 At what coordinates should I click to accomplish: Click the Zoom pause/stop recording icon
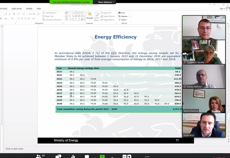coord(127,156)
